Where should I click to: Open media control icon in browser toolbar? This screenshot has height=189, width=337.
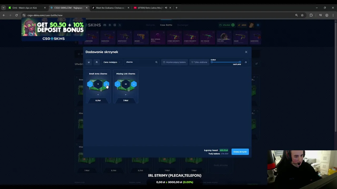coord(320,15)
